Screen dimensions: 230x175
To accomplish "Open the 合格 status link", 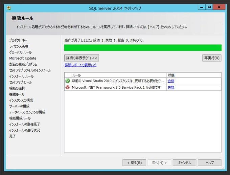I will (171, 81).
